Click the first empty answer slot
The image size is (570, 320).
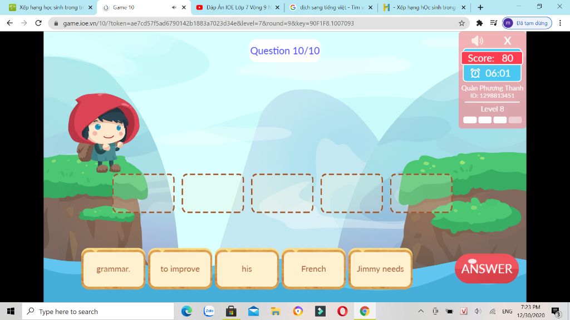tap(144, 193)
